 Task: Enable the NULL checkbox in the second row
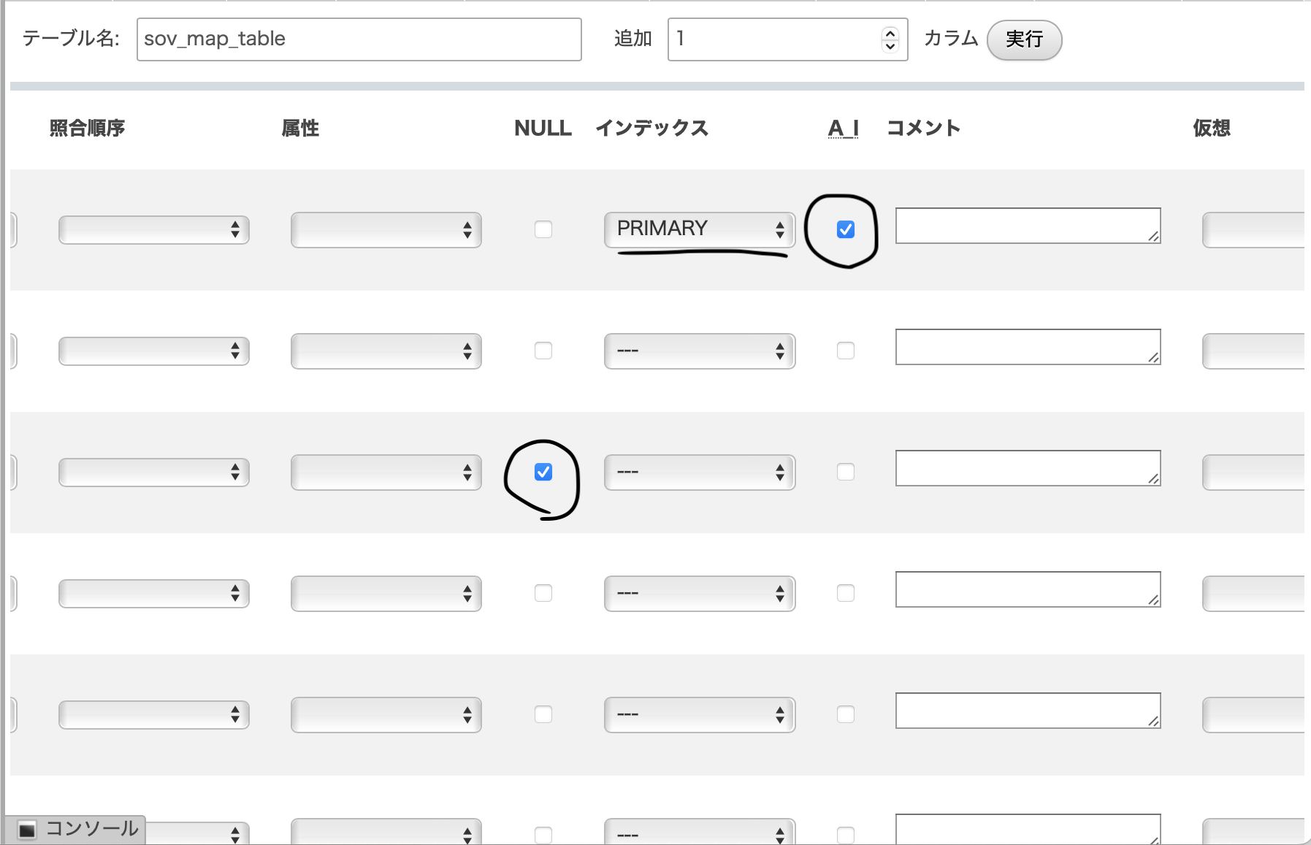pyautogui.click(x=543, y=351)
